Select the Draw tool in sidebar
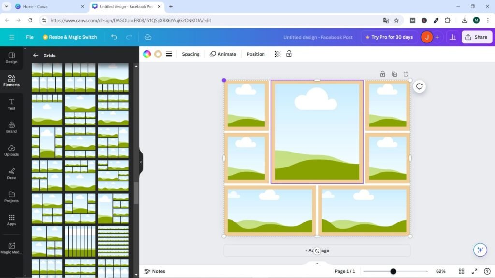Screen dimensions: 495x278 (12, 173)
